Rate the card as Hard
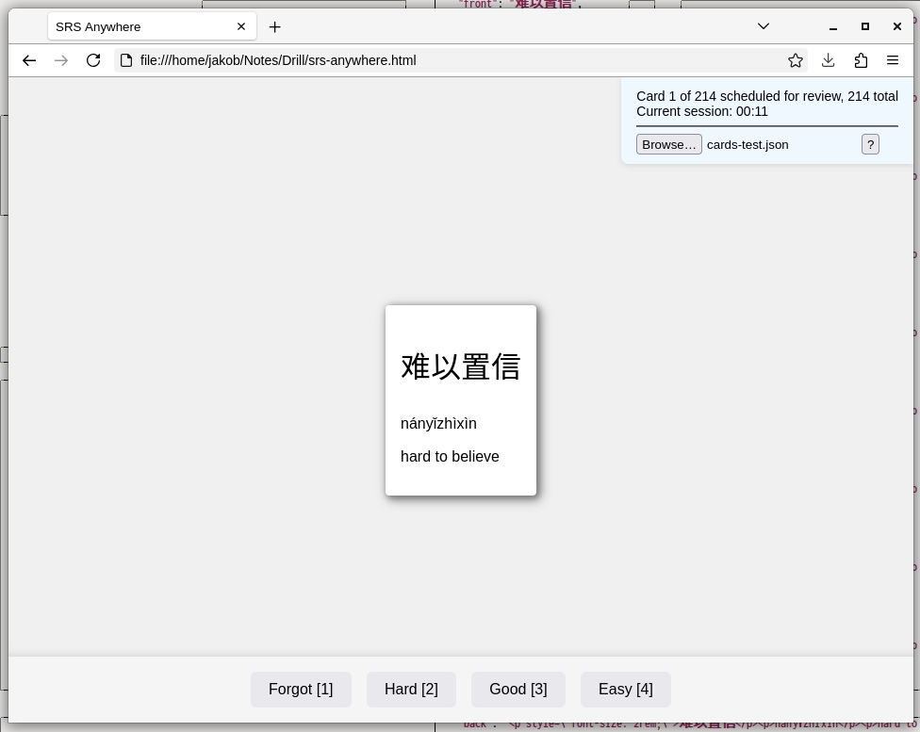920x732 pixels. [411, 689]
